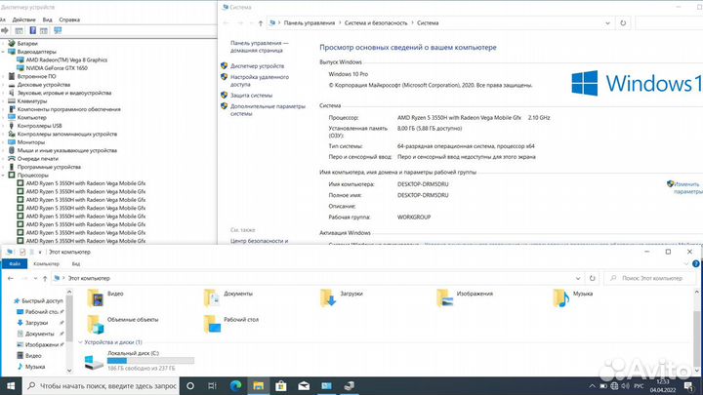Open the Explorer help question mark icon
The width and height of the screenshot is (703, 395).
pos(696,263)
